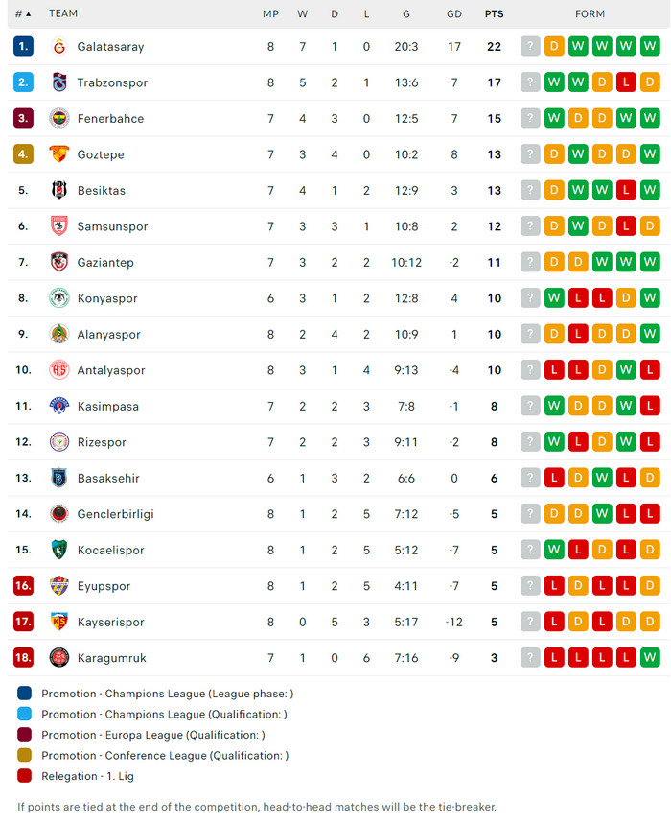Click the dark blue Champions League legend swatch
This screenshot has height=824, width=671.
(24, 694)
